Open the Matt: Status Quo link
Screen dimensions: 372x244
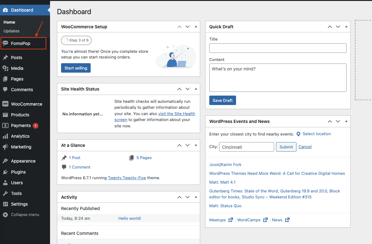[x=225, y=206]
